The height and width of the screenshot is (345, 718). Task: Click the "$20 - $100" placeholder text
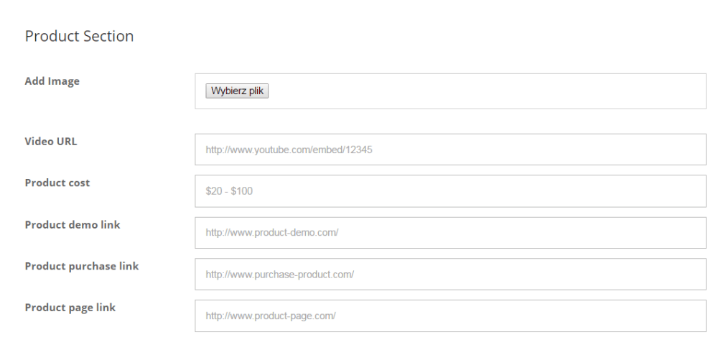[229, 192]
